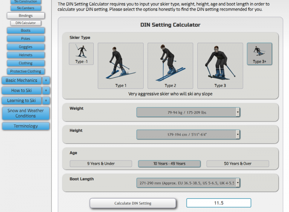Open the Height dropdown
Viewport: 289px width, 212px height.
tap(188, 135)
